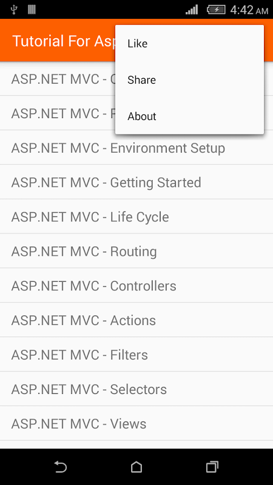This screenshot has height=485, width=273.
Task: Tap the USB status bar icon
Action: [x=14, y=10]
